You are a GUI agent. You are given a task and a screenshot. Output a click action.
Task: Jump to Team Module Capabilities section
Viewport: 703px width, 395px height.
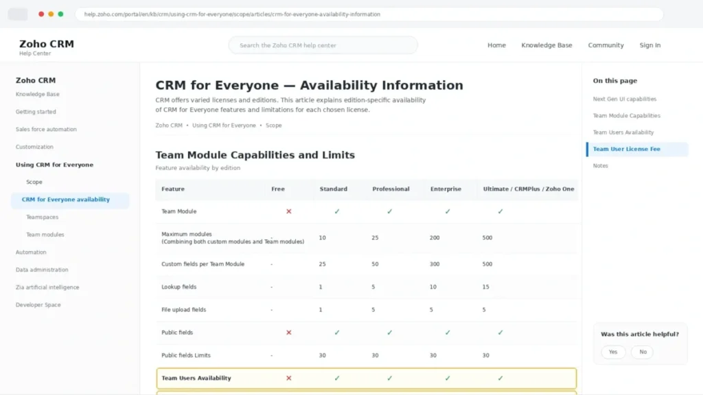[x=626, y=115]
